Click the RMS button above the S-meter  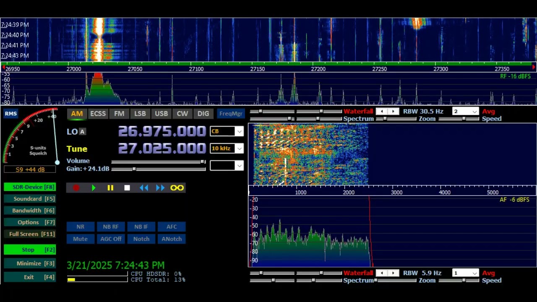click(x=11, y=114)
